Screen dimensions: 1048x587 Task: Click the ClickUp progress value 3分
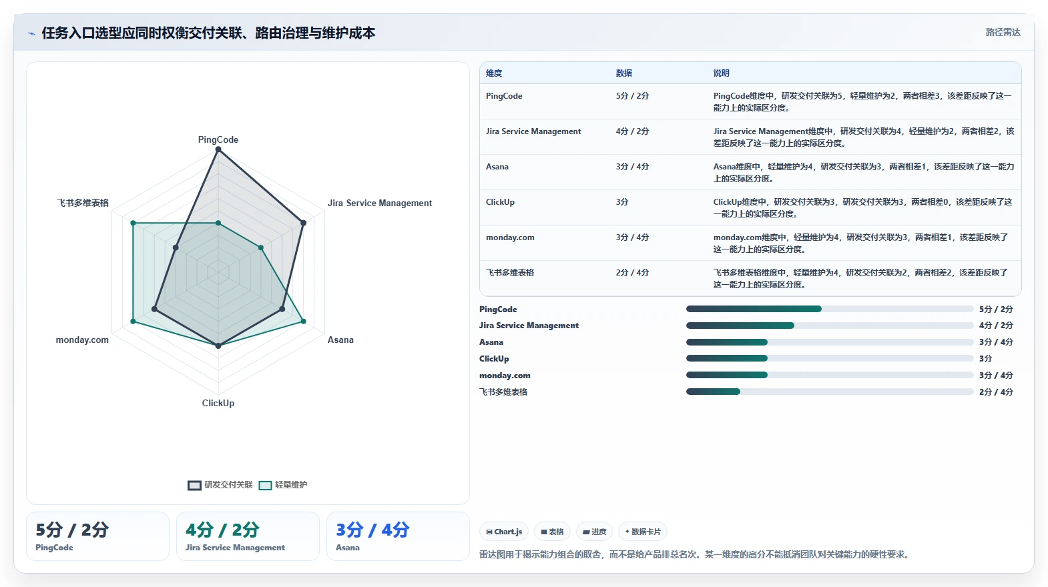(x=986, y=359)
